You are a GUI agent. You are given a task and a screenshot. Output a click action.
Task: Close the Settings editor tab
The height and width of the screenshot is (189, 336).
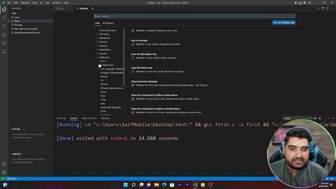pyautogui.click(x=92, y=8)
